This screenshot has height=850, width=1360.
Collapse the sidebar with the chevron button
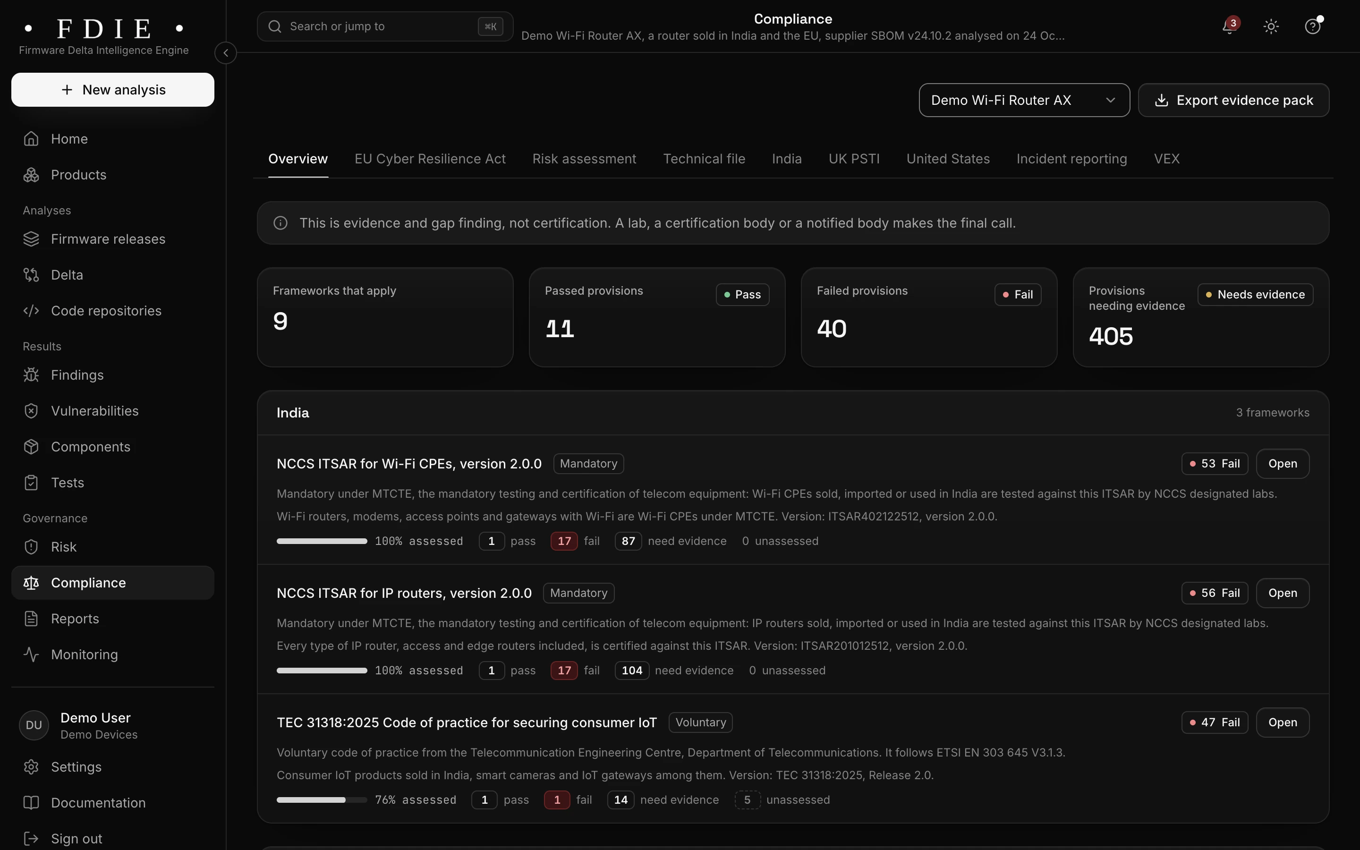(226, 53)
